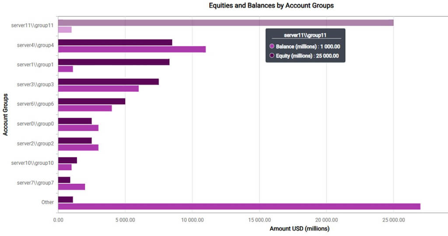Click the chart title Equities and Balances
Image resolution: width=448 pixels, height=236 pixels.
[271, 6]
